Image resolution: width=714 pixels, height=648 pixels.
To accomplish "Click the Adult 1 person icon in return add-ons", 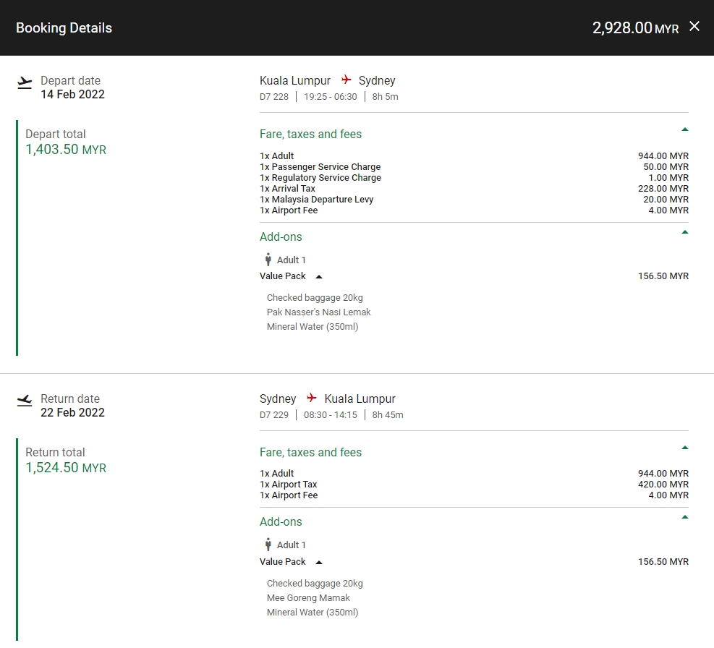I will (x=268, y=545).
